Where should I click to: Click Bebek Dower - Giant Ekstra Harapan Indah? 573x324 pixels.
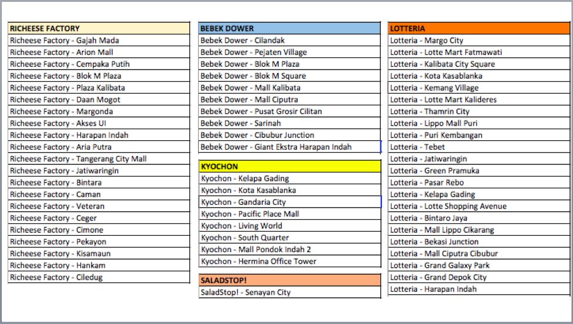(x=289, y=147)
